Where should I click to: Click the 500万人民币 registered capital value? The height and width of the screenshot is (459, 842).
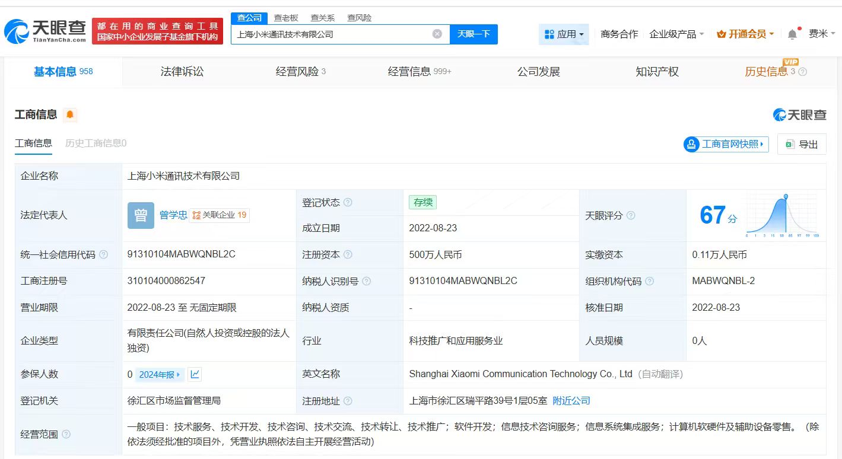point(436,255)
